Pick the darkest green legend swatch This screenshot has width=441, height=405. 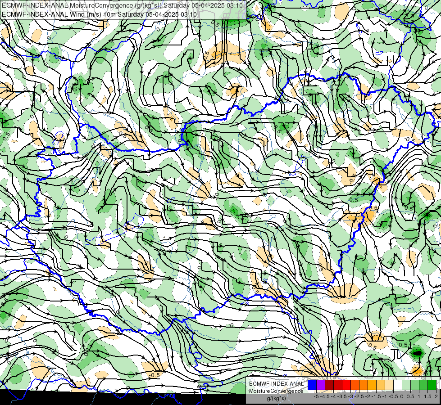[432, 385]
